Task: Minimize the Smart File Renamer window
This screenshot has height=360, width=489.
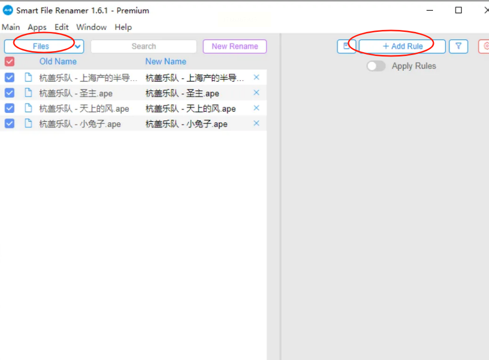Action: [x=430, y=10]
